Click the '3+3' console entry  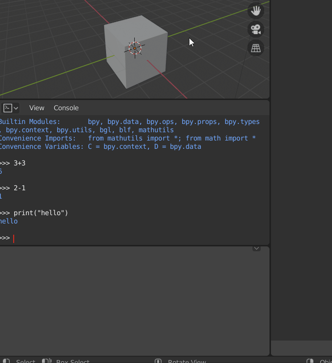20,163
